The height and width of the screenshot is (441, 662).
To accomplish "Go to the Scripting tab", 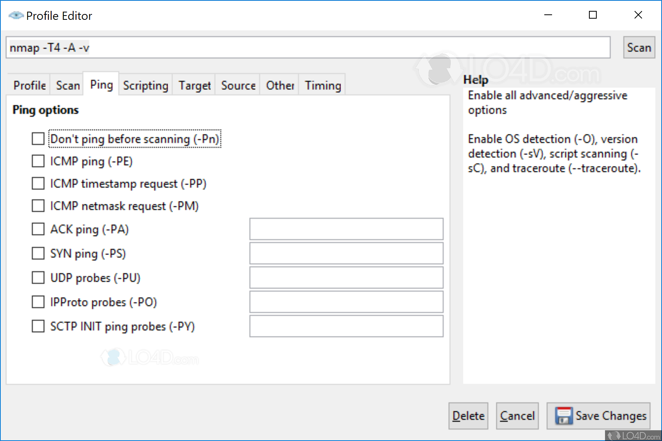I will pyautogui.click(x=145, y=85).
